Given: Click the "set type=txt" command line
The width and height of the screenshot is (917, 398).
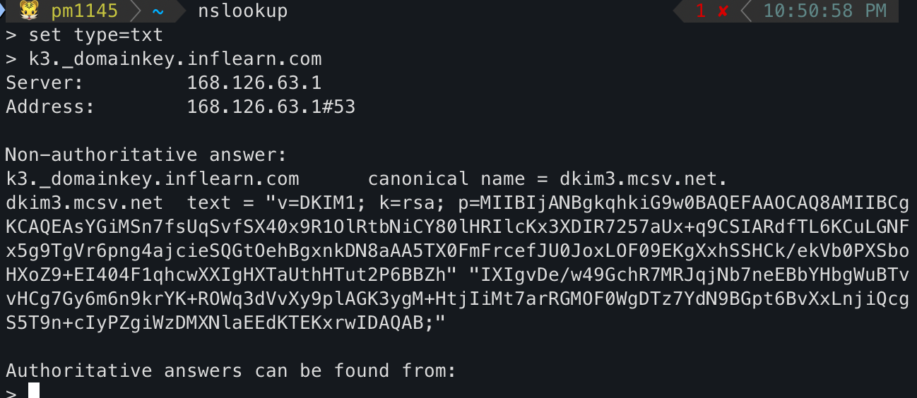Looking at the screenshot, I should point(96,35).
